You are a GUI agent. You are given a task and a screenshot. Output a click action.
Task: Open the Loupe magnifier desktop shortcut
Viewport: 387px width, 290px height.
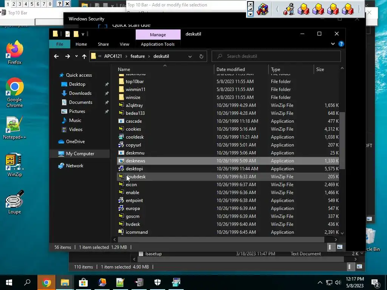pos(15,202)
